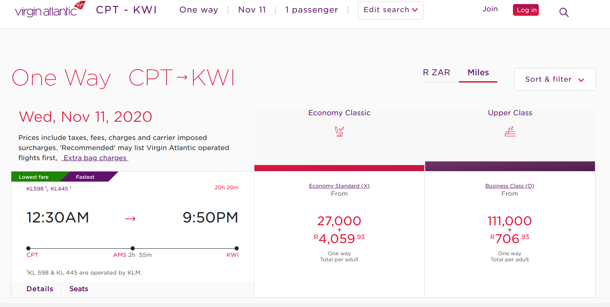This screenshot has width=610, height=307.
Task: Click the Log in button
Action: [x=526, y=10]
